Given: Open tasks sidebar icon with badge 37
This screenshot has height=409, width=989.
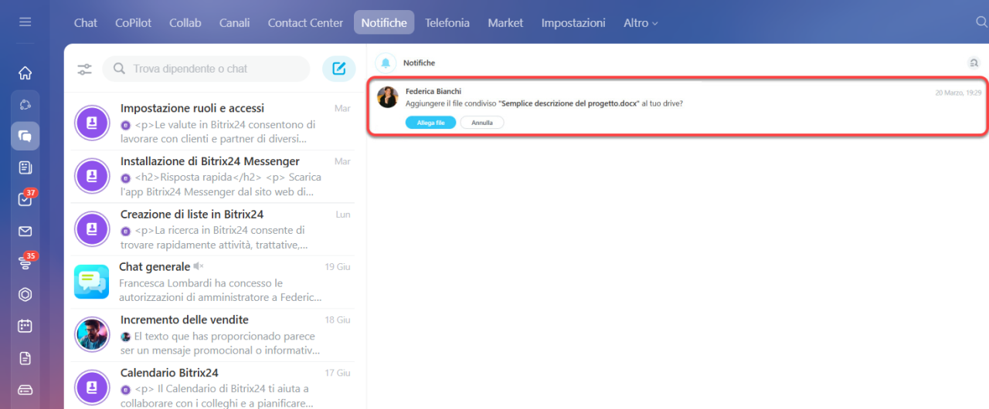Looking at the screenshot, I should (25, 199).
